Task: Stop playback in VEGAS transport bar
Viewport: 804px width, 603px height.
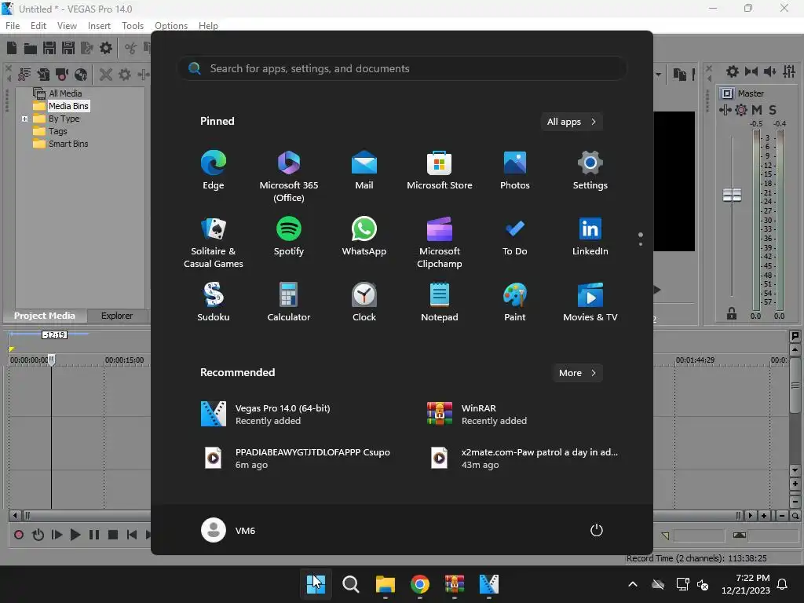Action: click(113, 535)
